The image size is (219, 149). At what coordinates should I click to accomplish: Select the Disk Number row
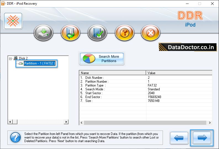[146, 78]
